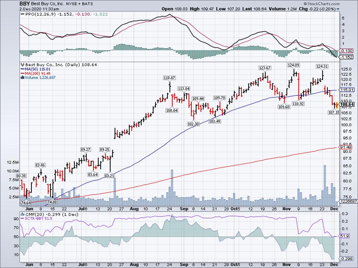The height and width of the screenshot is (268, 358).
Task: Click the 109.60 low price label
Action: point(284,107)
